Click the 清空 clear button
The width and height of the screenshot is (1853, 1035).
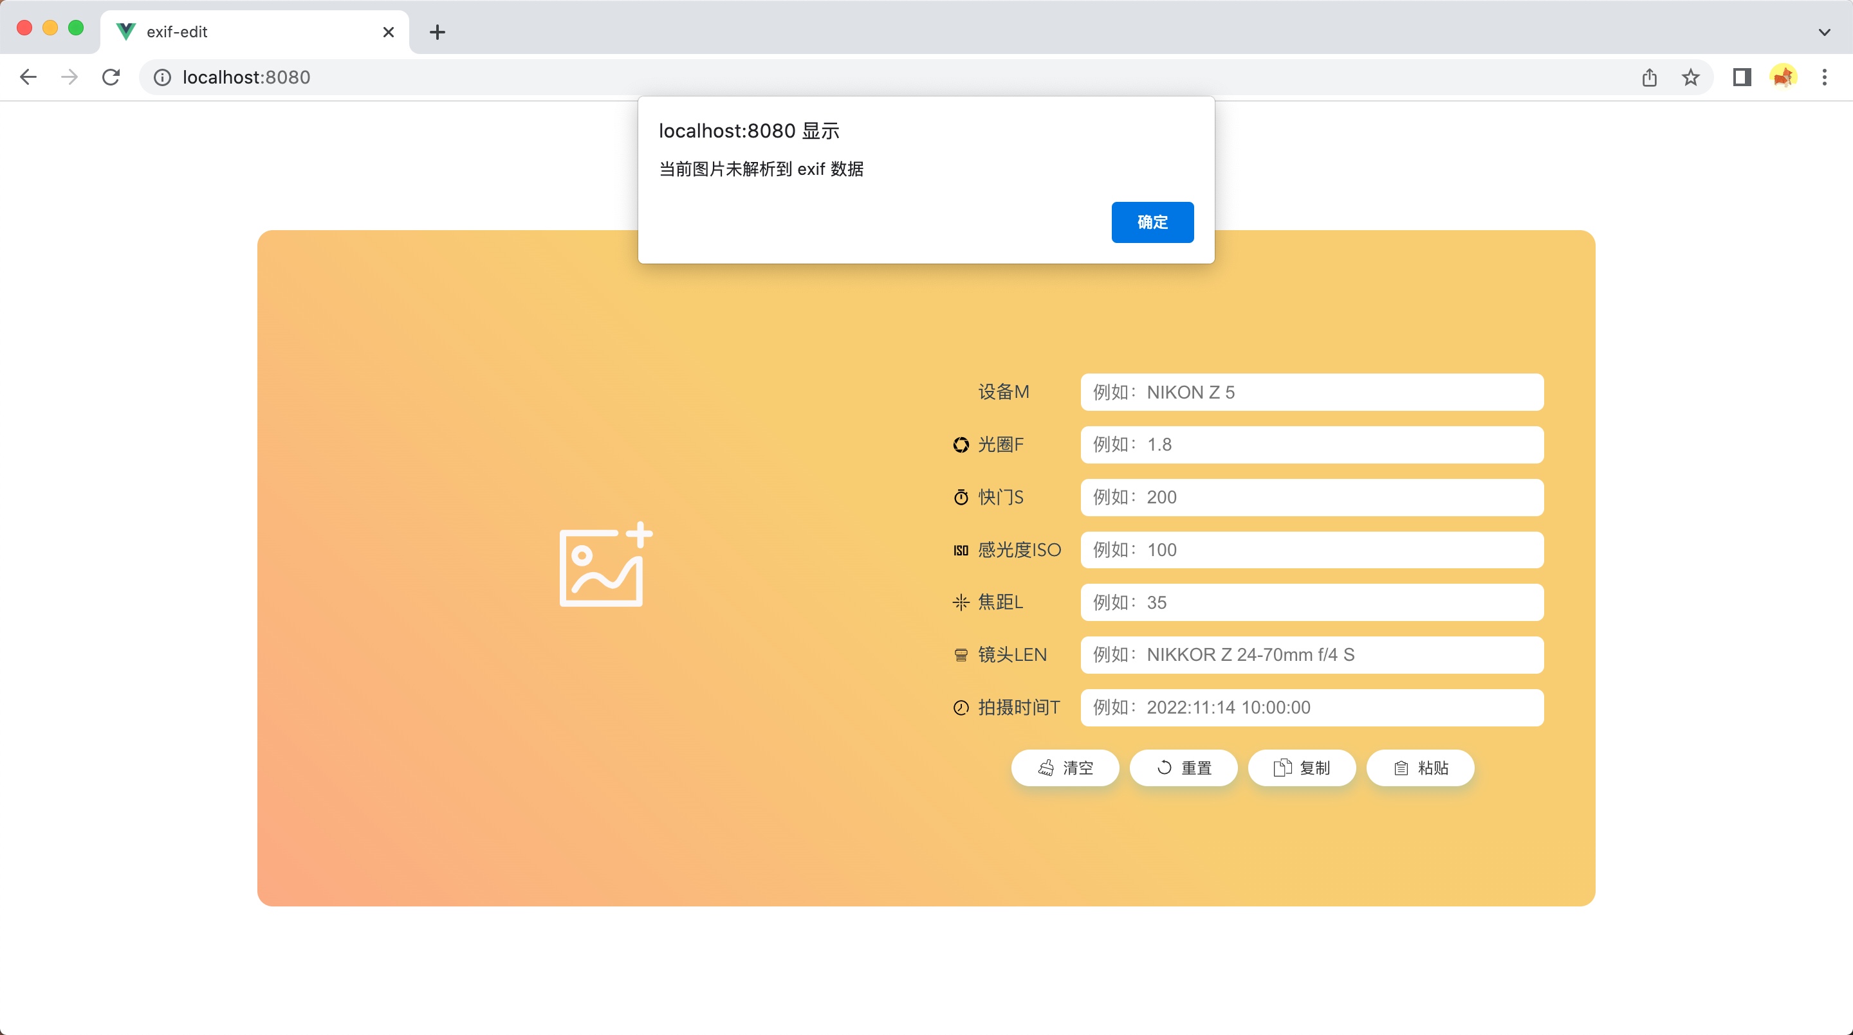click(x=1065, y=768)
